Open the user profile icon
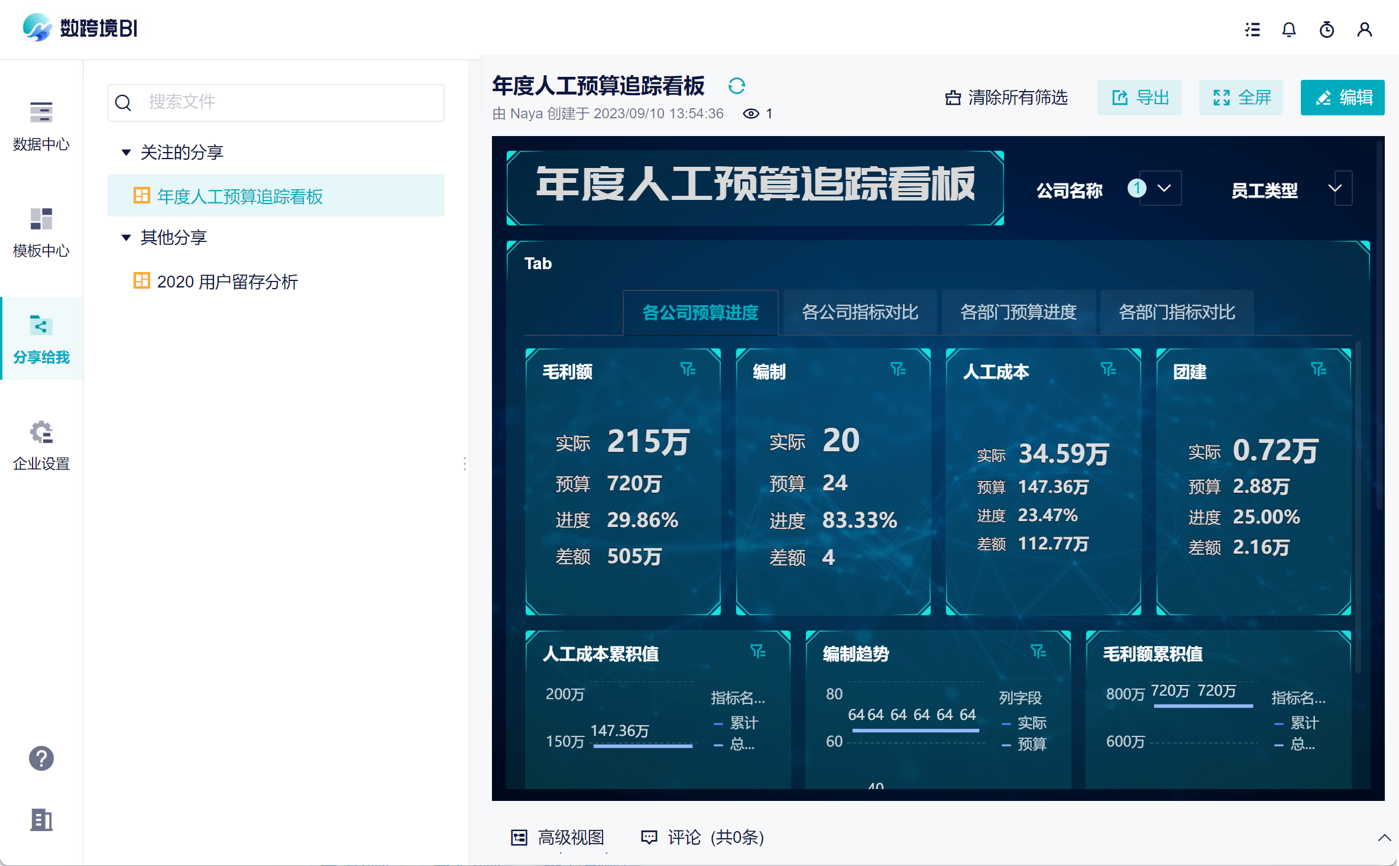The image size is (1399, 866). pos(1365,30)
